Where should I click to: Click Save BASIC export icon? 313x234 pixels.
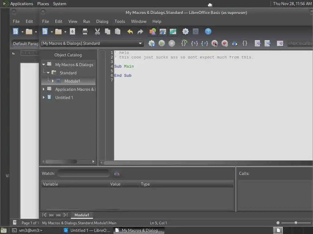[267, 43]
